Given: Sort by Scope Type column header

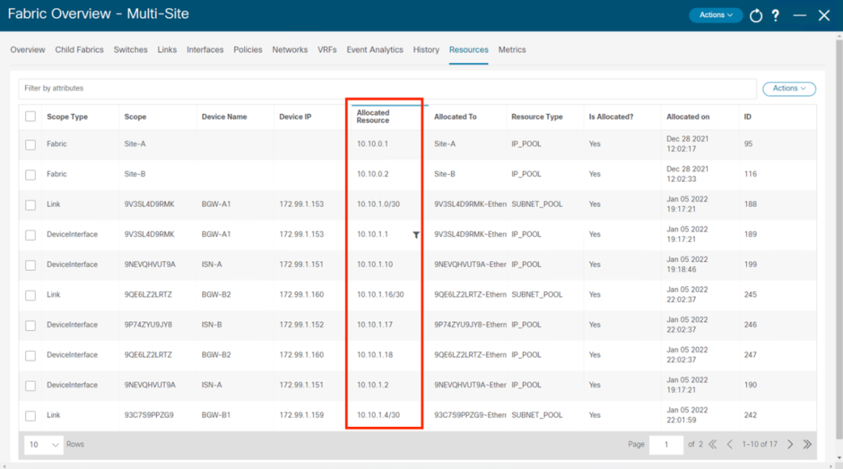Looking at the screenshot, I should coord(67,116).
